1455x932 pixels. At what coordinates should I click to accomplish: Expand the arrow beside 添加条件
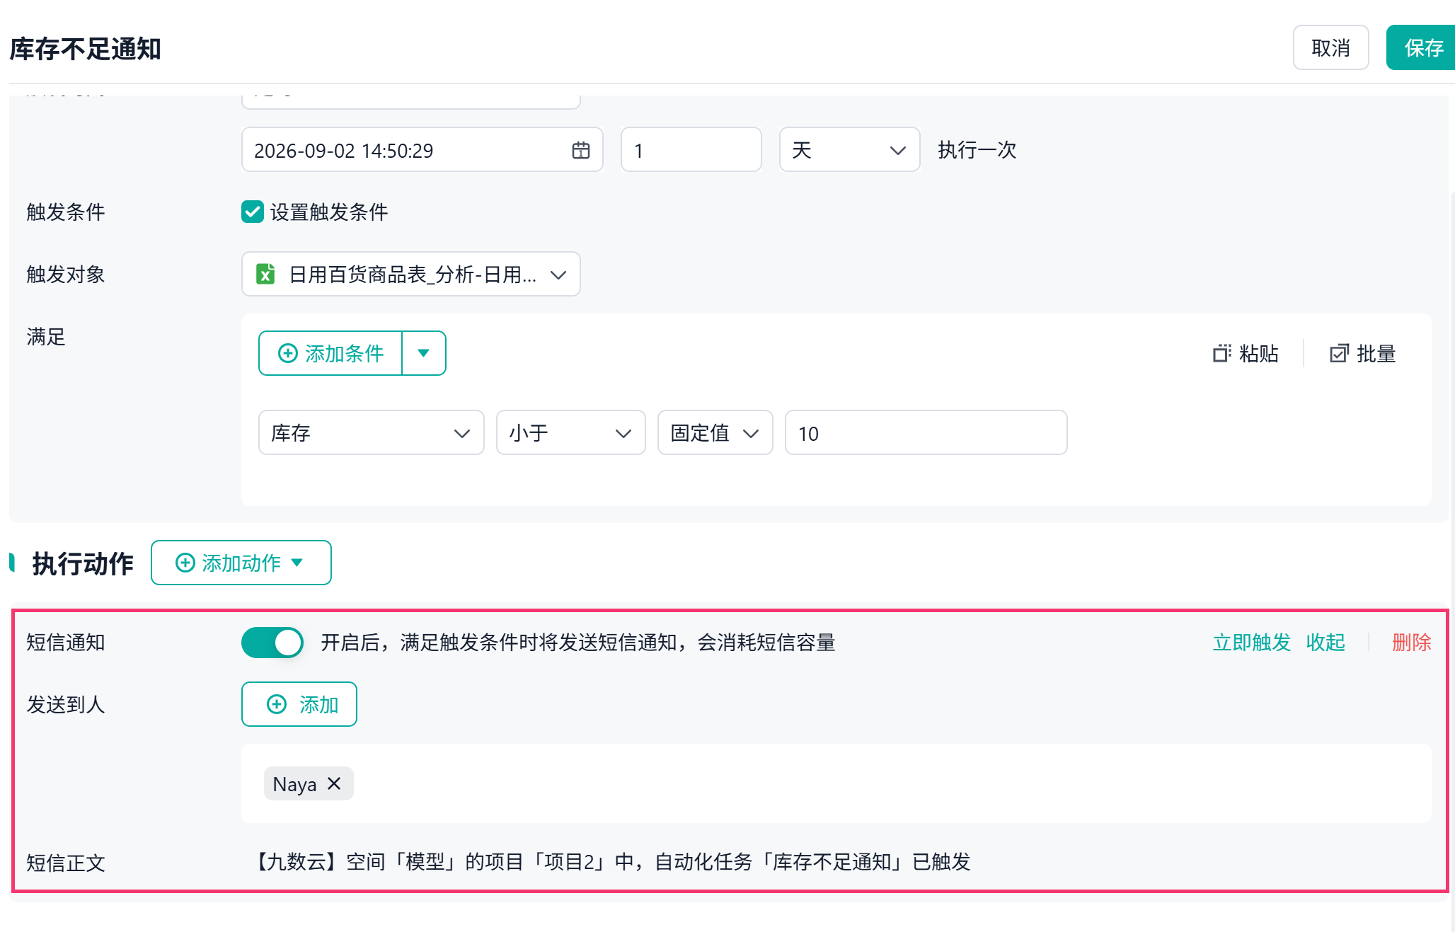(423, 353)
